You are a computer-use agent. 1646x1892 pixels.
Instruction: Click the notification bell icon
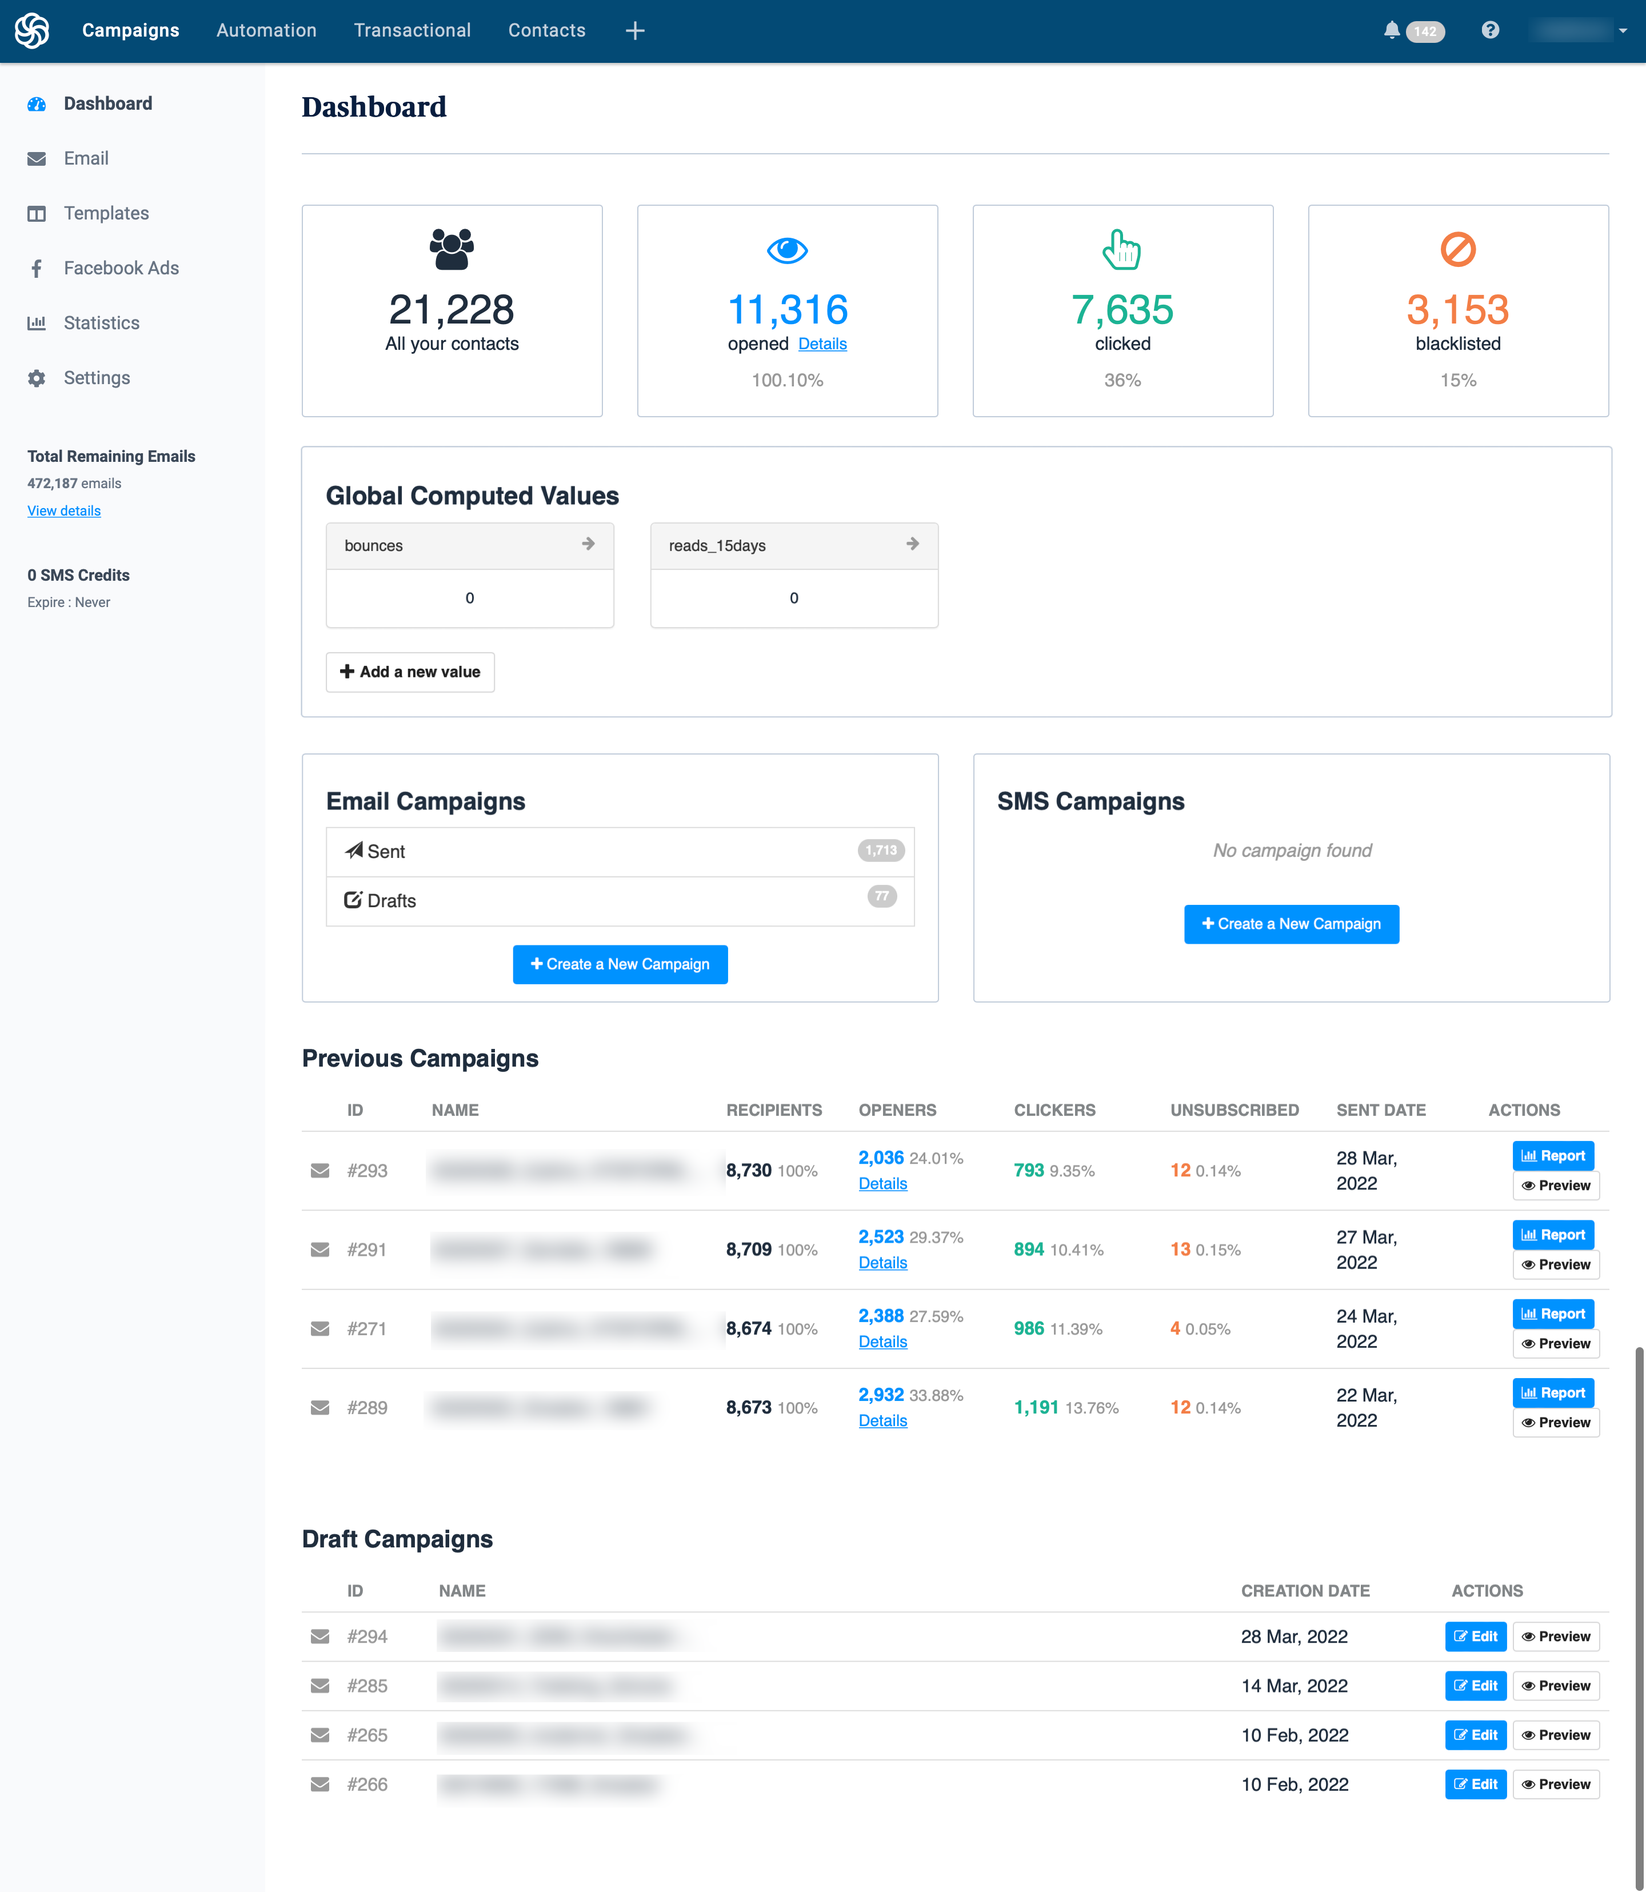point(1392,30)
